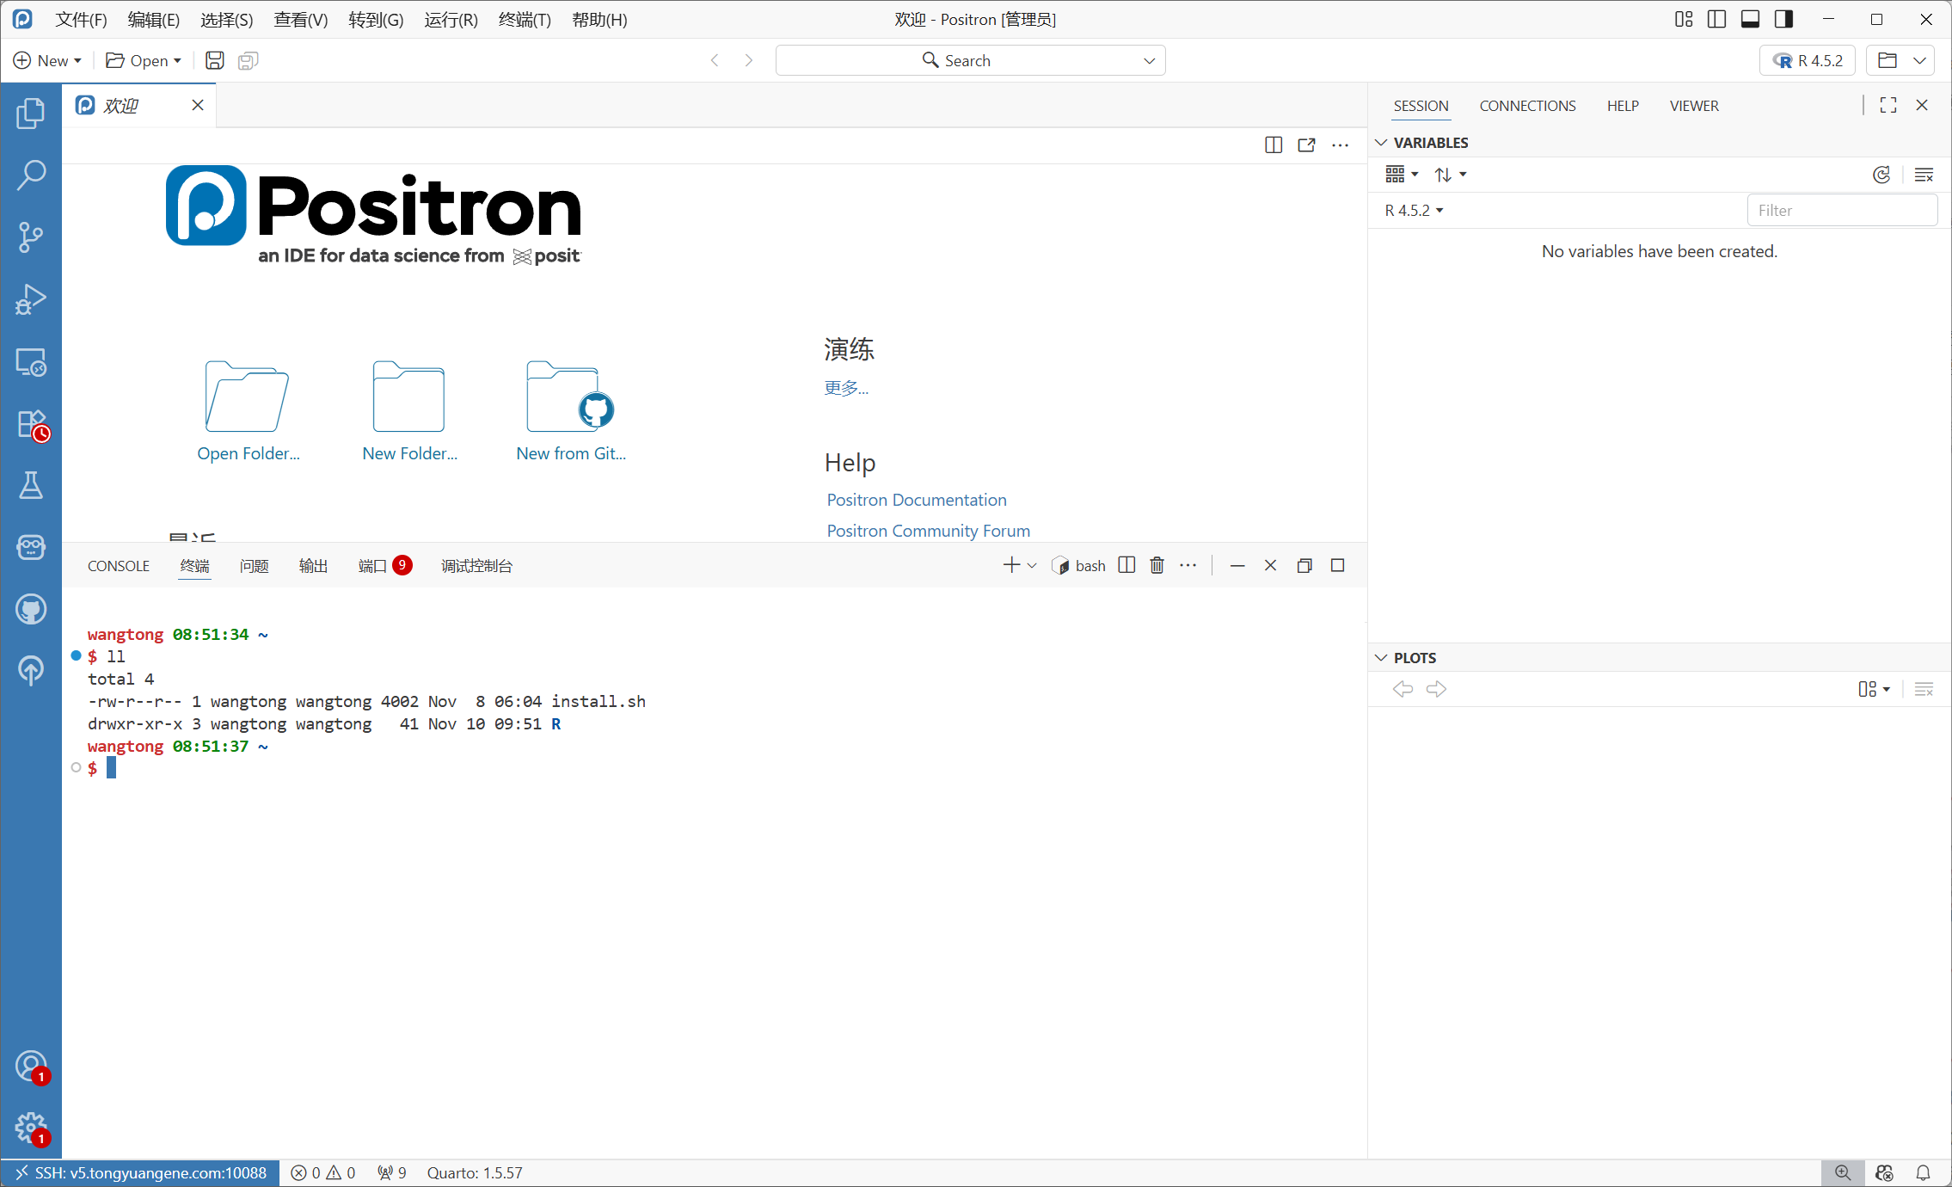The image size is (1952, 1187).
Task: Open the Testing flask view
Action: coord(31,485)
